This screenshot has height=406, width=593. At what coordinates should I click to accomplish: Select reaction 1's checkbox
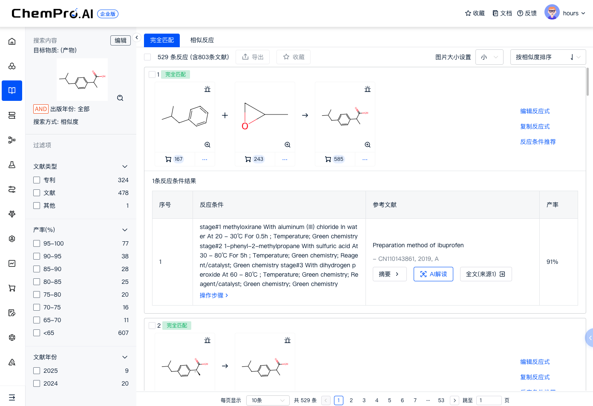[x=153, y=74]
